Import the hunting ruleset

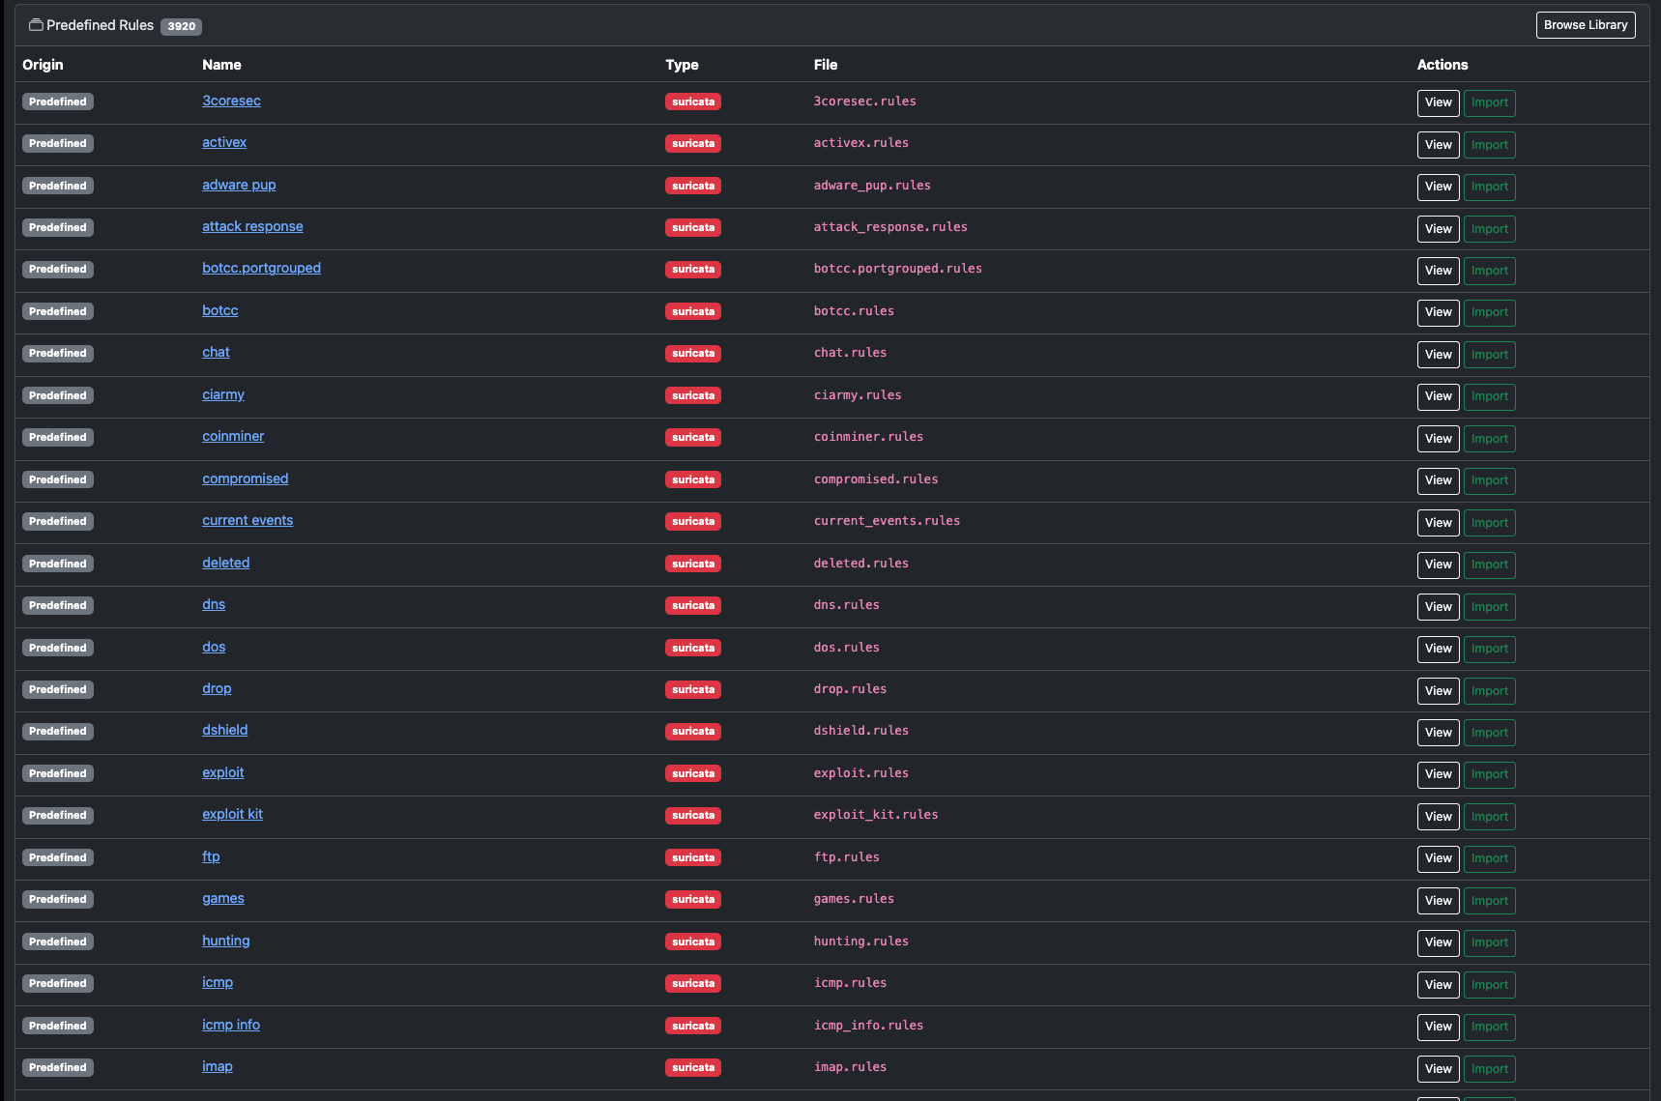click(1489, 942)
